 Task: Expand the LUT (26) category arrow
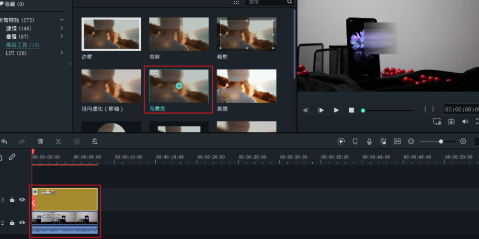coord(62,53)
